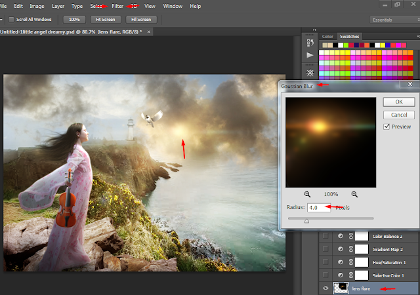Collapse the panels with double-arrow icon

[x=314, y=29]
